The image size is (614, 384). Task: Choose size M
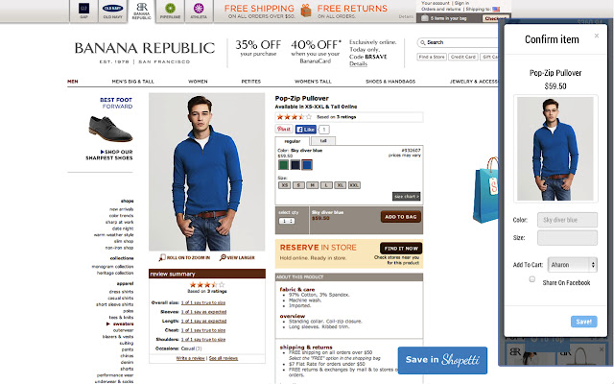coord(312,185)
